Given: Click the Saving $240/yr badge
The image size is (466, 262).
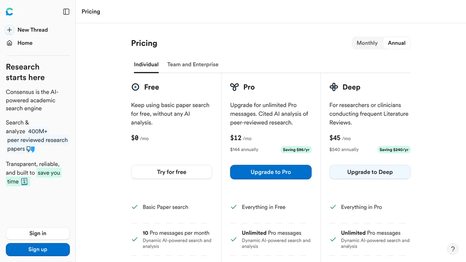Looking at the screenshot, I should click(x=394, y=149).
